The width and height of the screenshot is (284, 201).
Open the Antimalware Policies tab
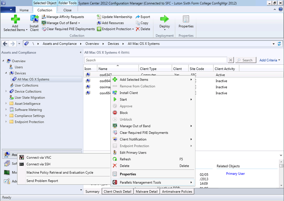pos(177,191)
